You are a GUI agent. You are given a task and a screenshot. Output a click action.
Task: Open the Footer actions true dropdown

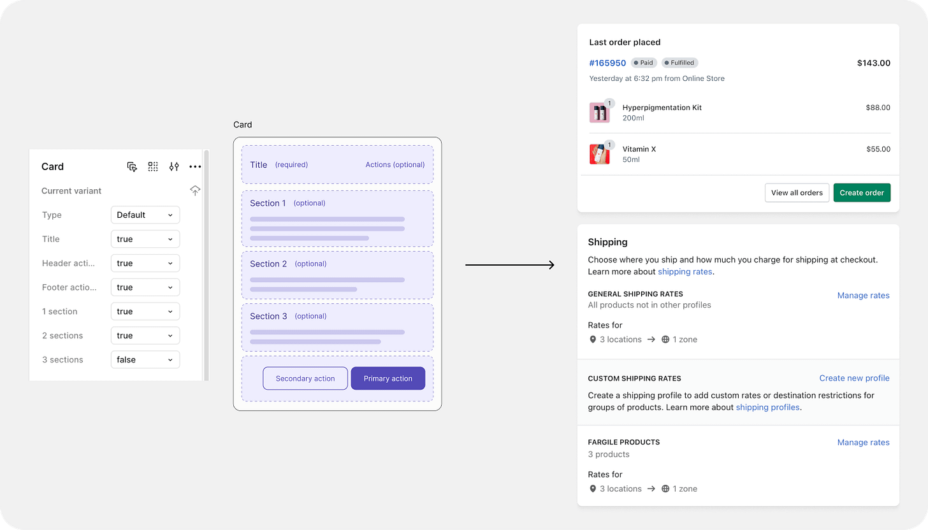(145, 287)
